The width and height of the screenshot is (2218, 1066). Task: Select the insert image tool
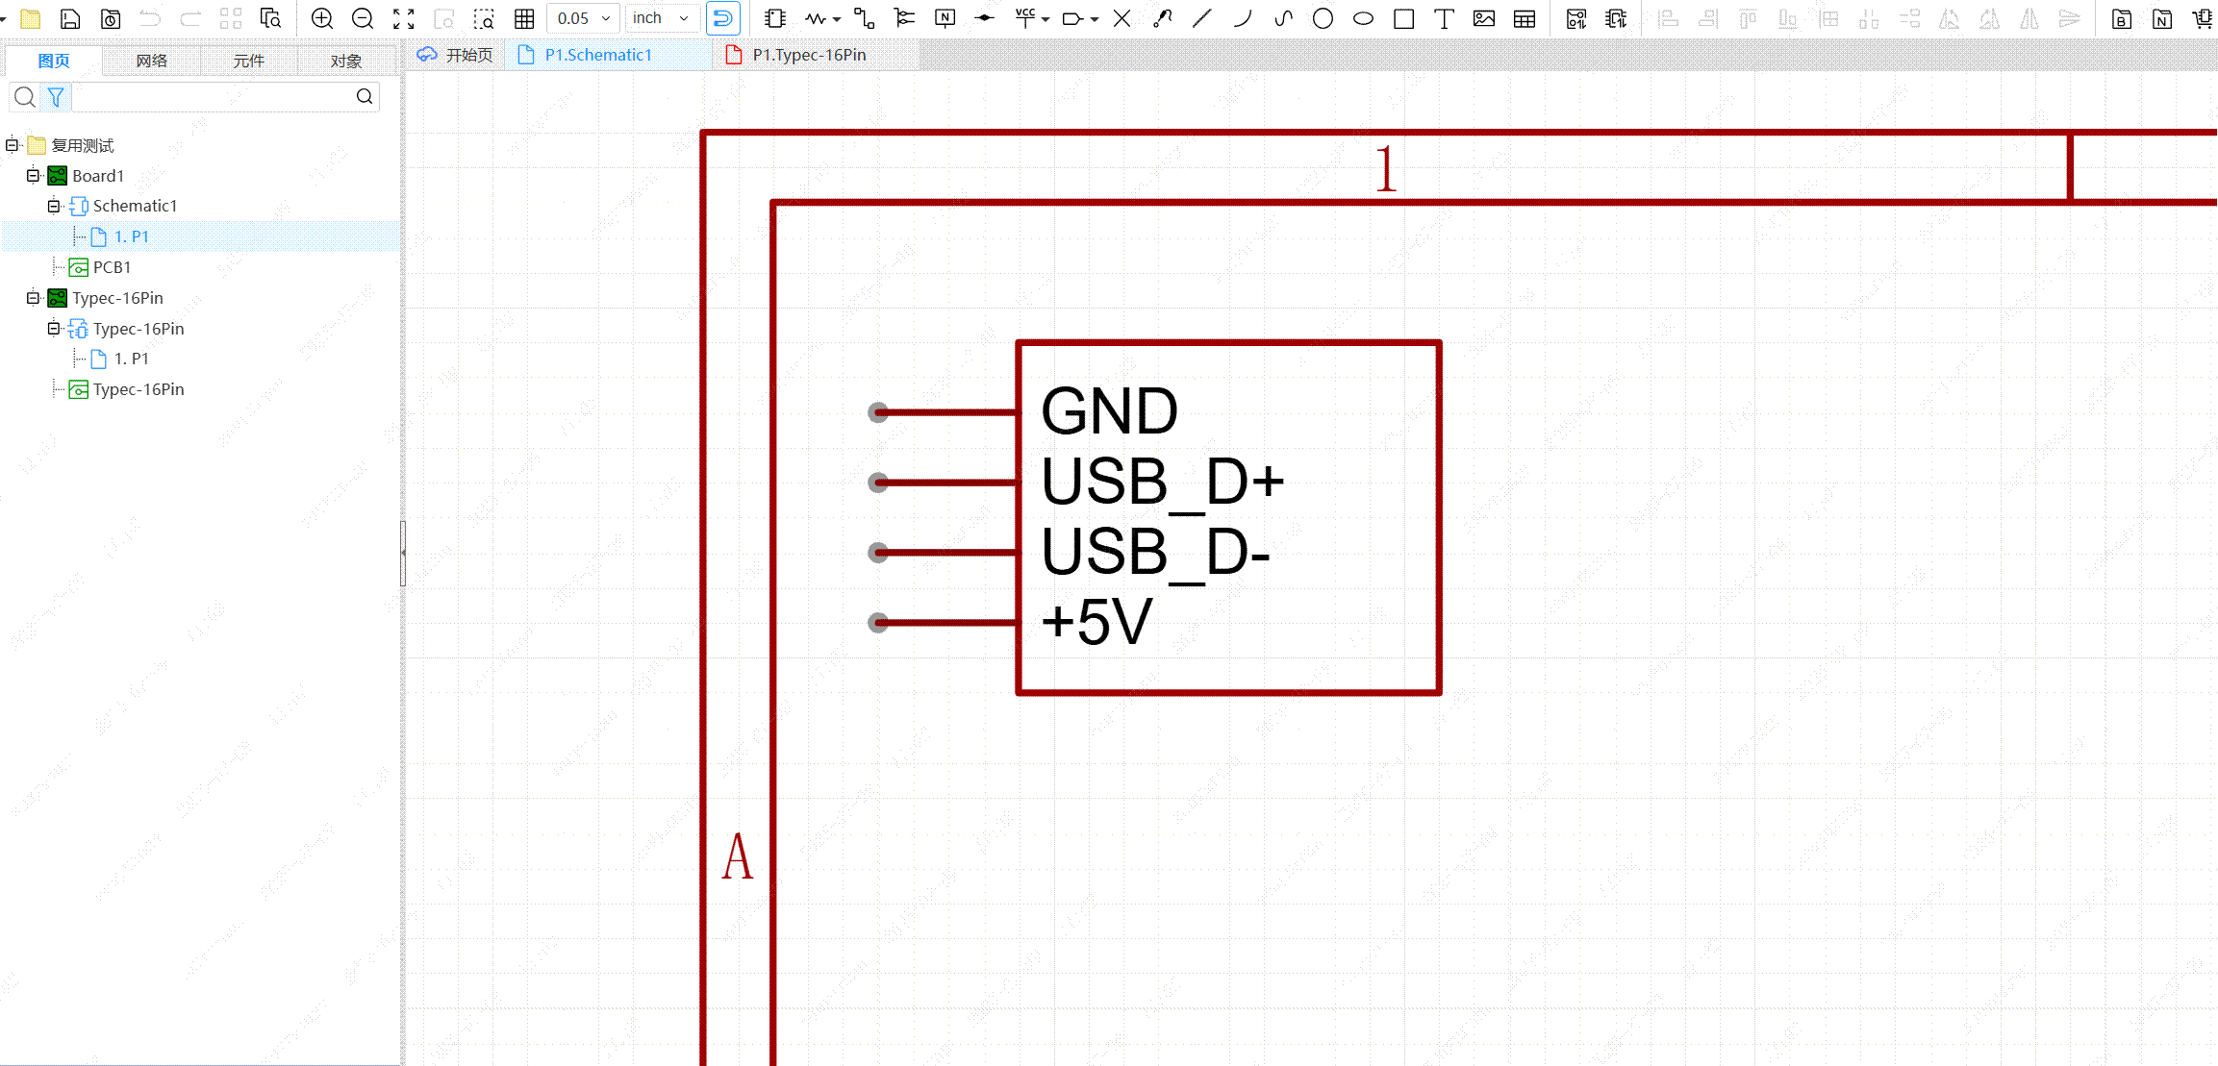pos(1484,18)
